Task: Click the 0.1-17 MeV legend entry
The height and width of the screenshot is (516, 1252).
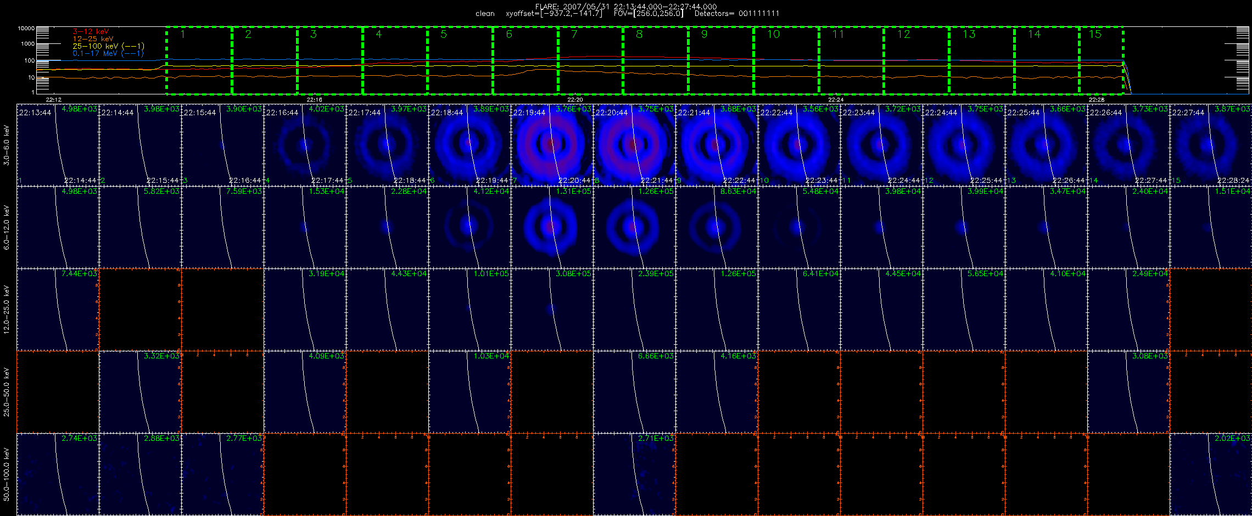Action: coord(108,53)
